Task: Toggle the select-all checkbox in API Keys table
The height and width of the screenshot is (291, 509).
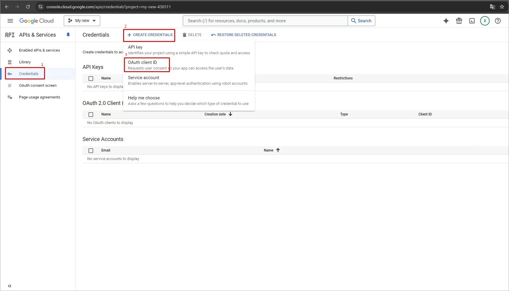Action: tap(91, 78)
